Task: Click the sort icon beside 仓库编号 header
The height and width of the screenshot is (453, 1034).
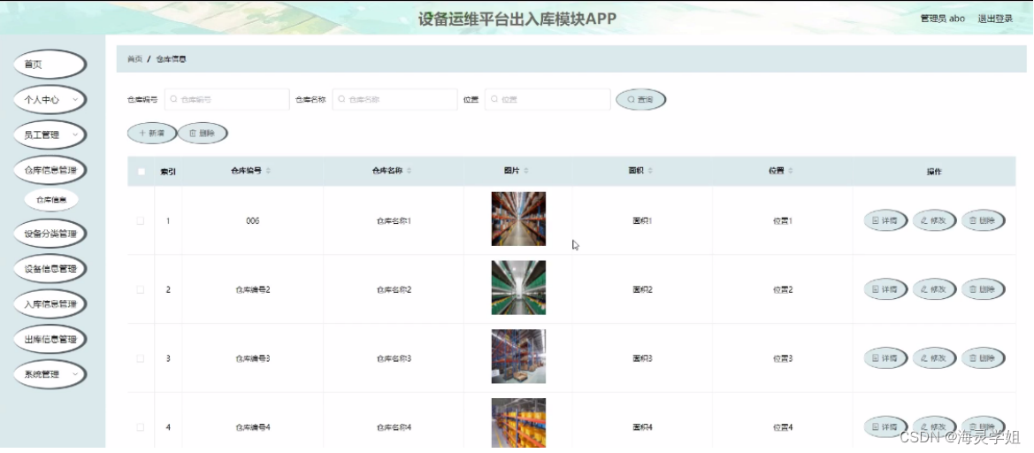Action: tap(268, 171)
